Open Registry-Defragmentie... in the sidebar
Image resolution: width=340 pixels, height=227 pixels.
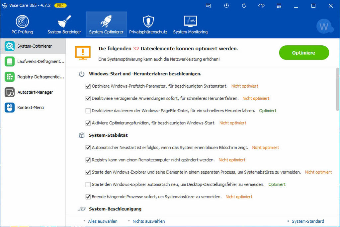tap(33, 77)
